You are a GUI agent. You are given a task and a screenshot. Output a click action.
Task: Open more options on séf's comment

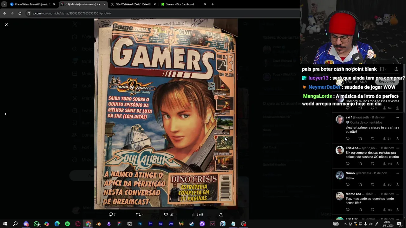click(397, 117)
